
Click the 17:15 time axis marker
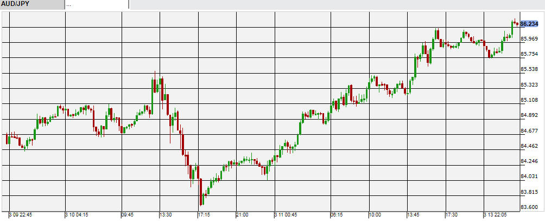pos(204,215)
